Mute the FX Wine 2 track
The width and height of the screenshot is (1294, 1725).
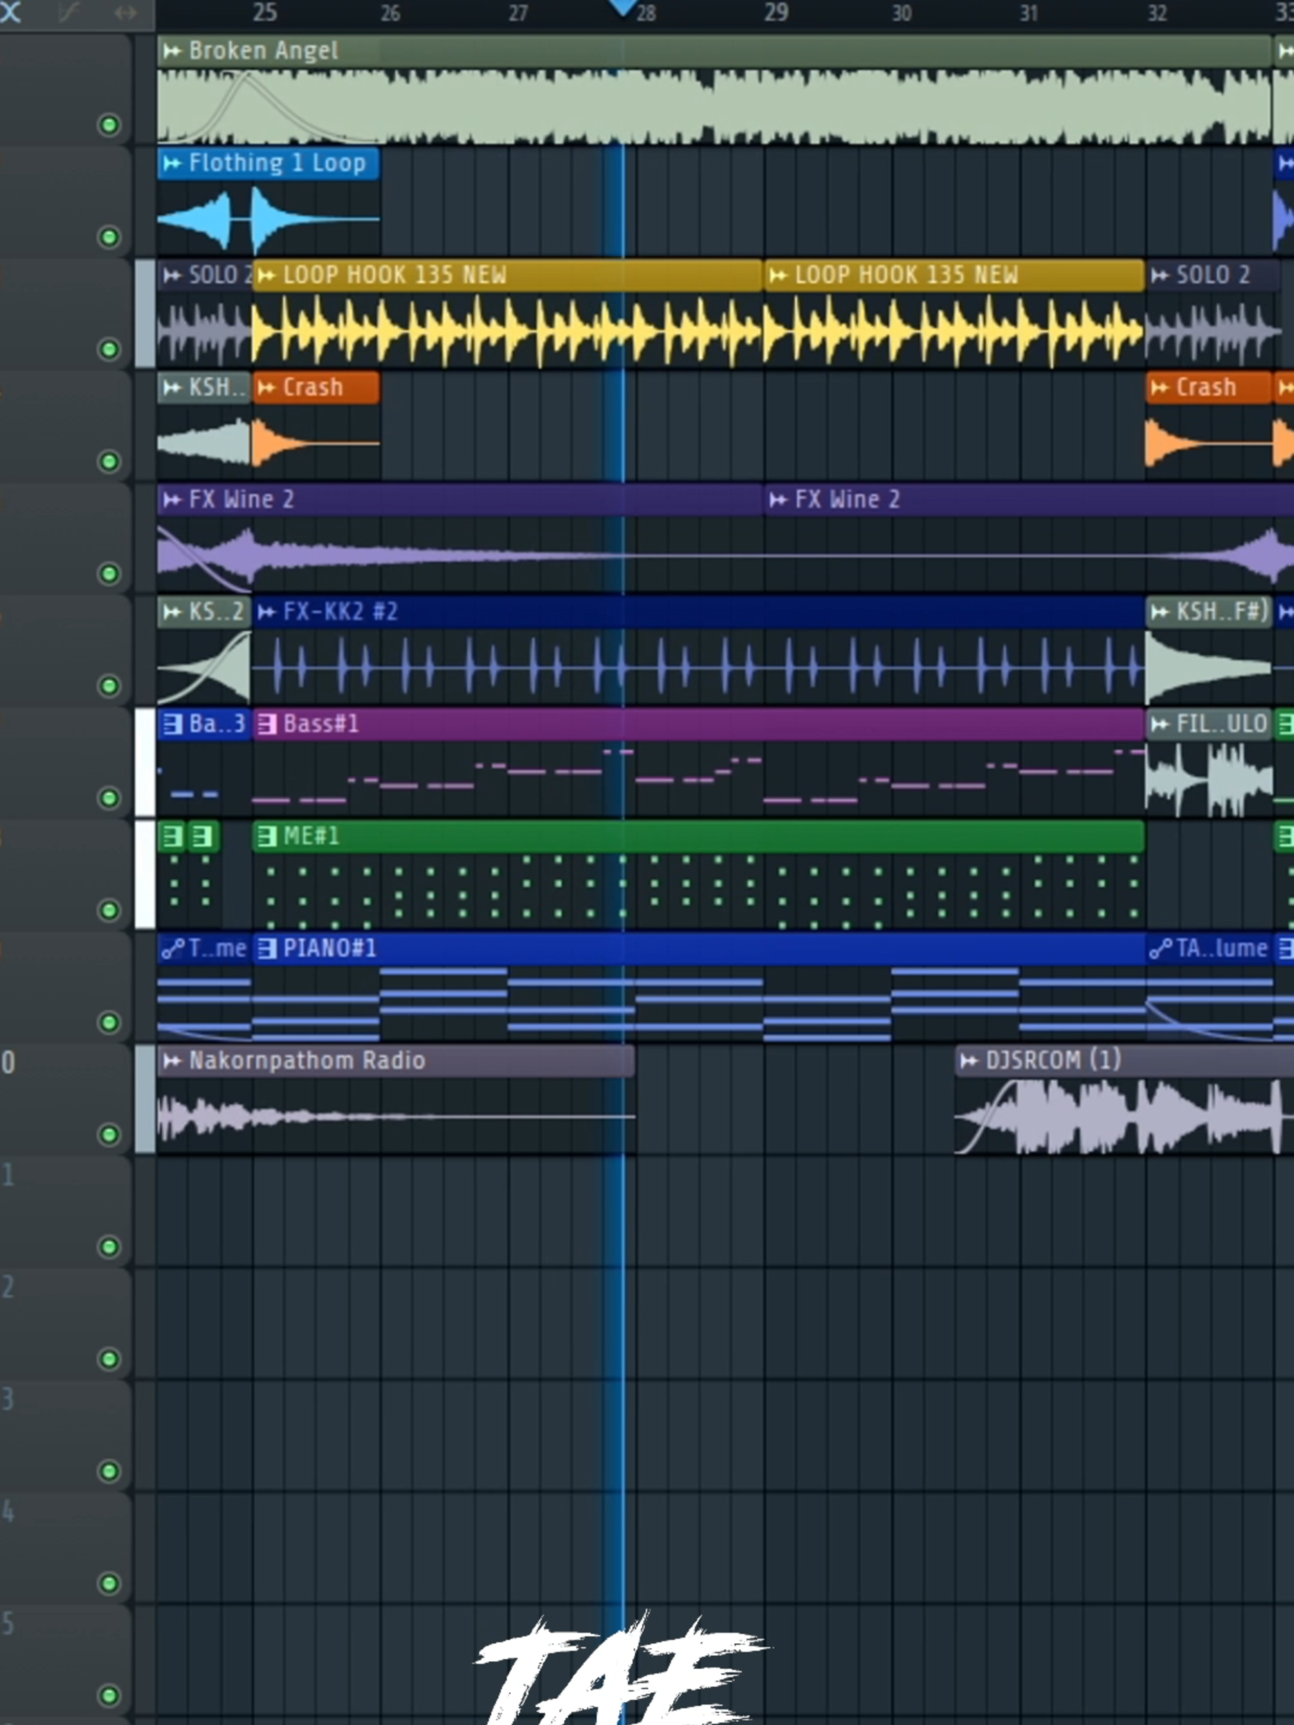(109, 574)
